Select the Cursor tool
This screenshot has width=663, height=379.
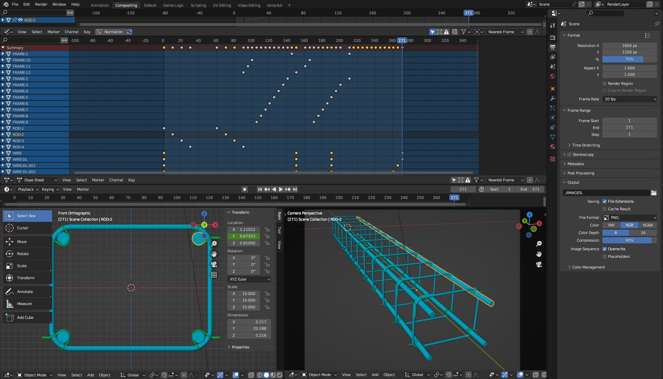click(27, 228)
